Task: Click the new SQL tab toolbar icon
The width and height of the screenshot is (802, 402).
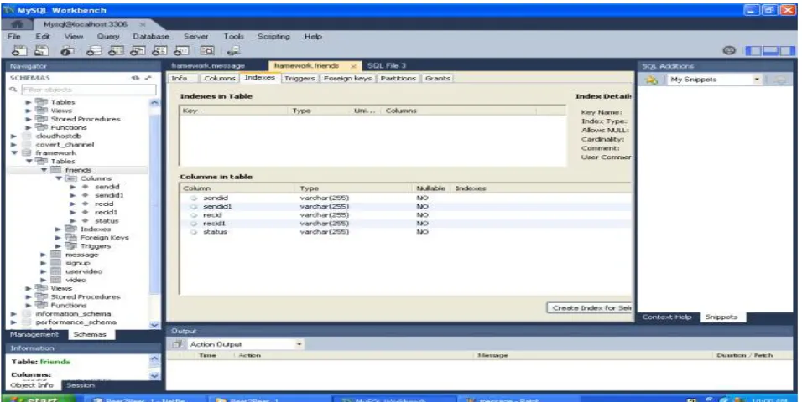Action: click(19, 50)
